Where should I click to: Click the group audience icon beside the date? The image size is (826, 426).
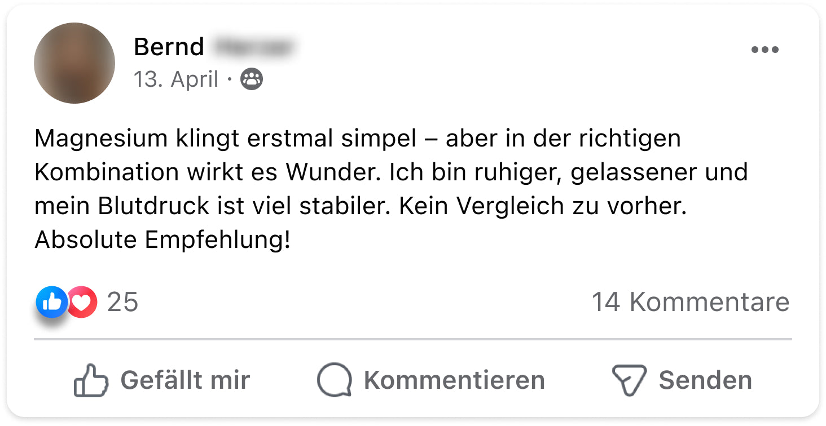pos(252,79)
